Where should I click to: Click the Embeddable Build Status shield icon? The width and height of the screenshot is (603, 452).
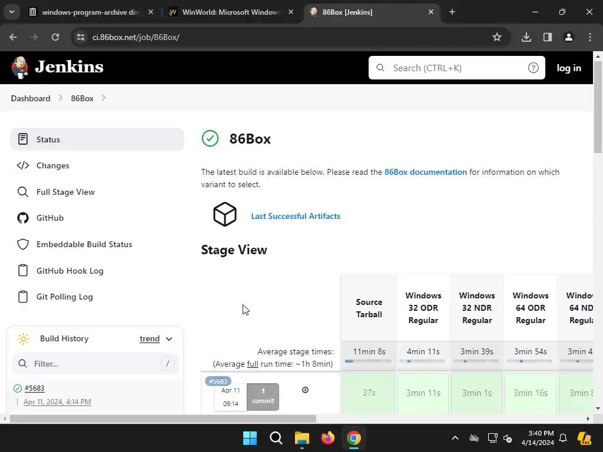pyautogui.click(x=23, y=244)
